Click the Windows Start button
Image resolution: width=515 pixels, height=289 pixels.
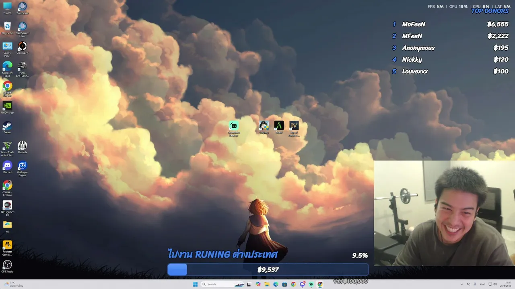click(x=195, y=284)
